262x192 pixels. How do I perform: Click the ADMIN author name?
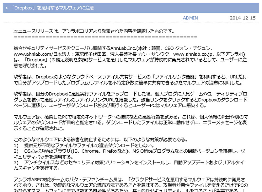(x=190, y=18)
